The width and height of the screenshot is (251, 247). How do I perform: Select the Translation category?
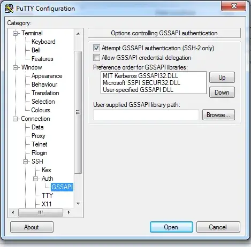click(x=45, y=93)
